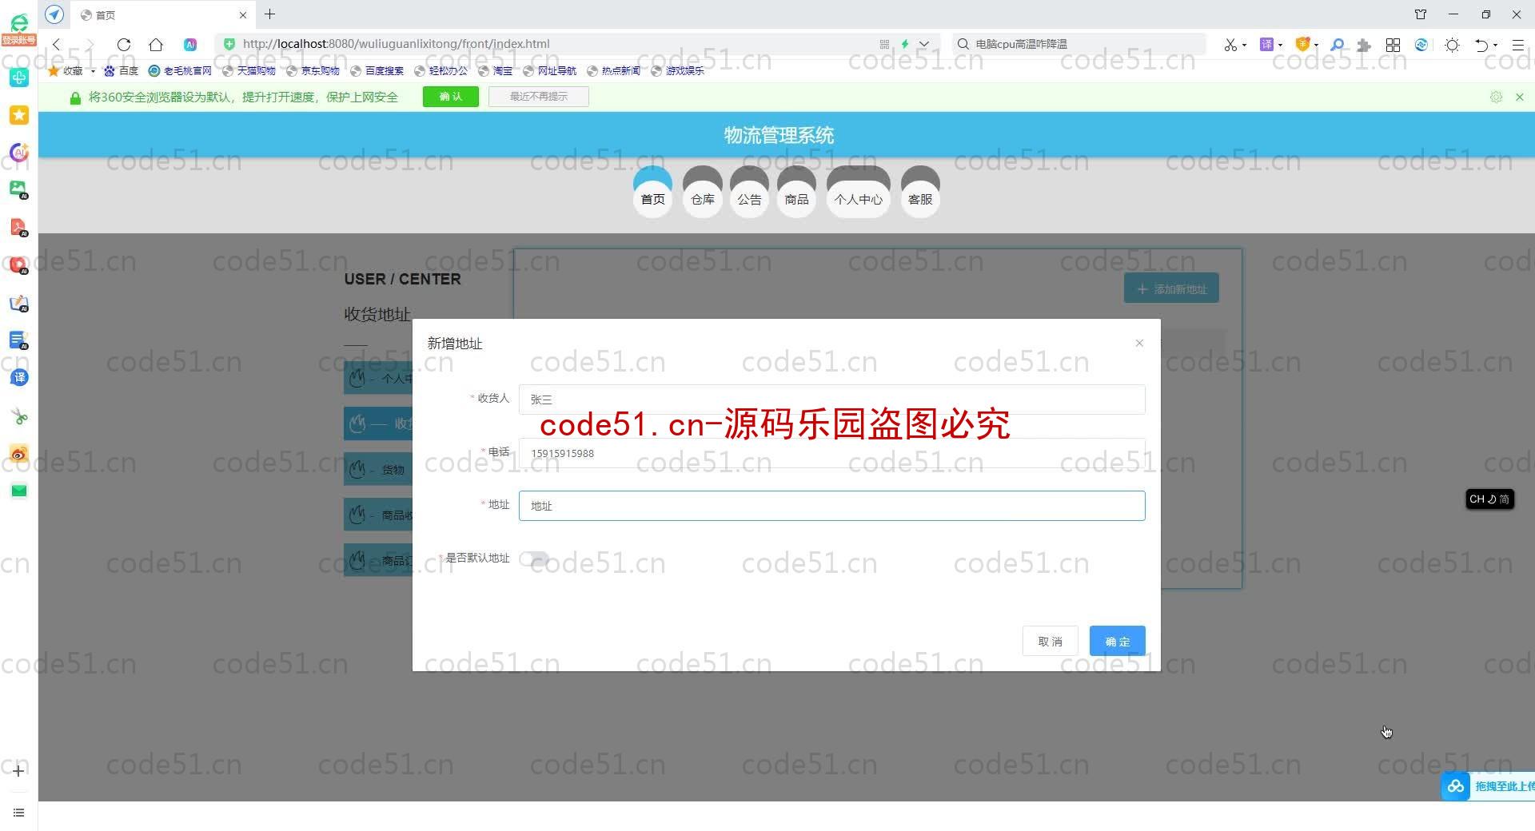
Task: Open the 天猫购物 bookmark
Action: click(x=249, y=71)
